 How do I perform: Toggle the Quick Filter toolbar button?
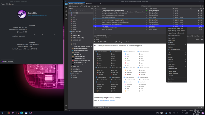point(96,6)
